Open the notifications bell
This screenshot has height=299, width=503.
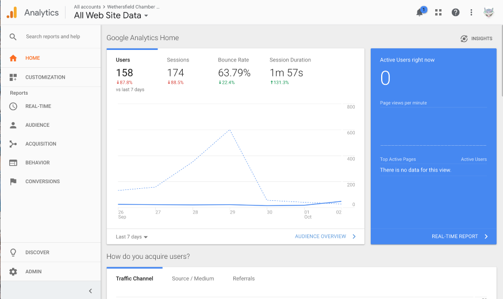coord(420,13)
